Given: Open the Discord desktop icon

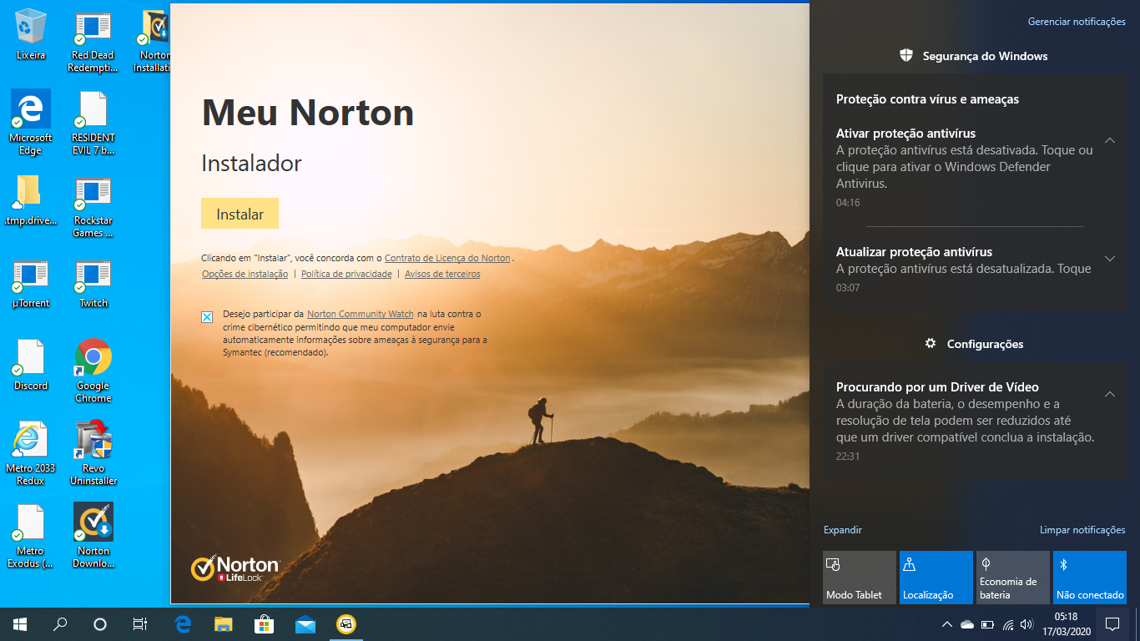Looking at the screenshot, I should click(31, 366).
